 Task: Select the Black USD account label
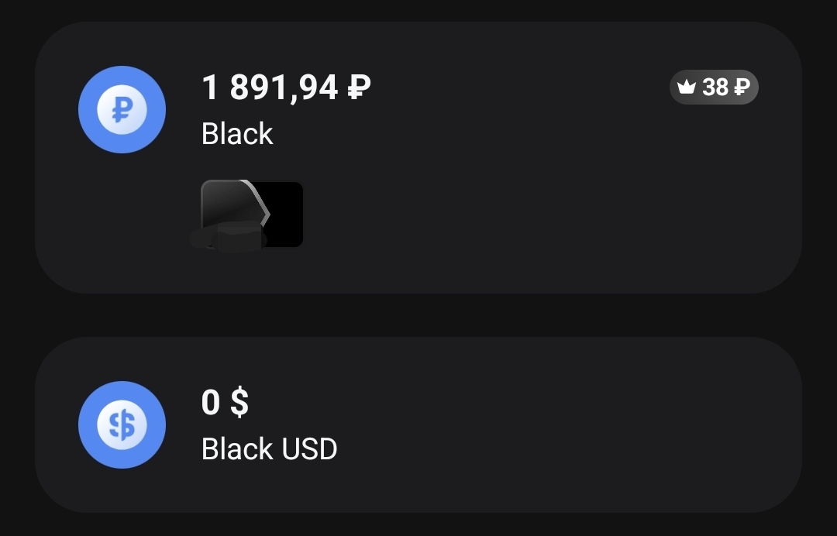(270, 448)
